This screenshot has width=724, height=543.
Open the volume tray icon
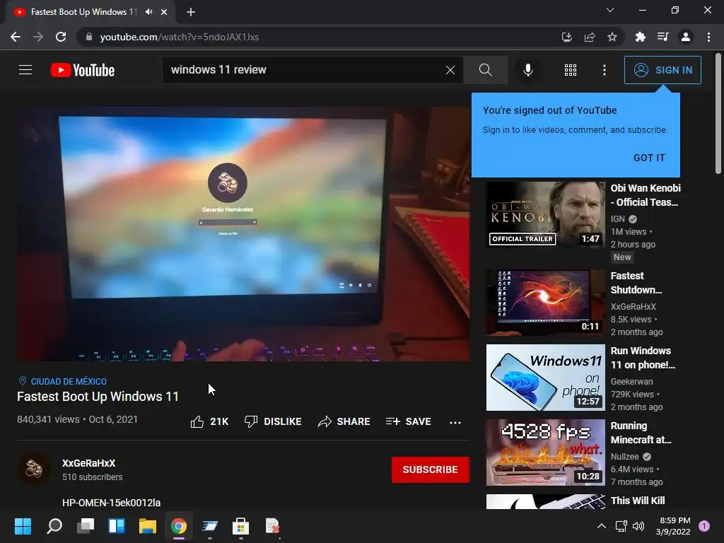click(638, 526)
